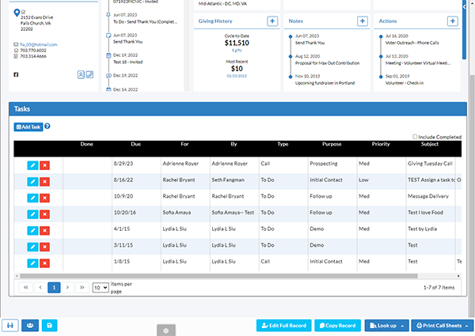The image size is (475, 336).
Task: Click the save disk icon button
Action: click(49, 326)
